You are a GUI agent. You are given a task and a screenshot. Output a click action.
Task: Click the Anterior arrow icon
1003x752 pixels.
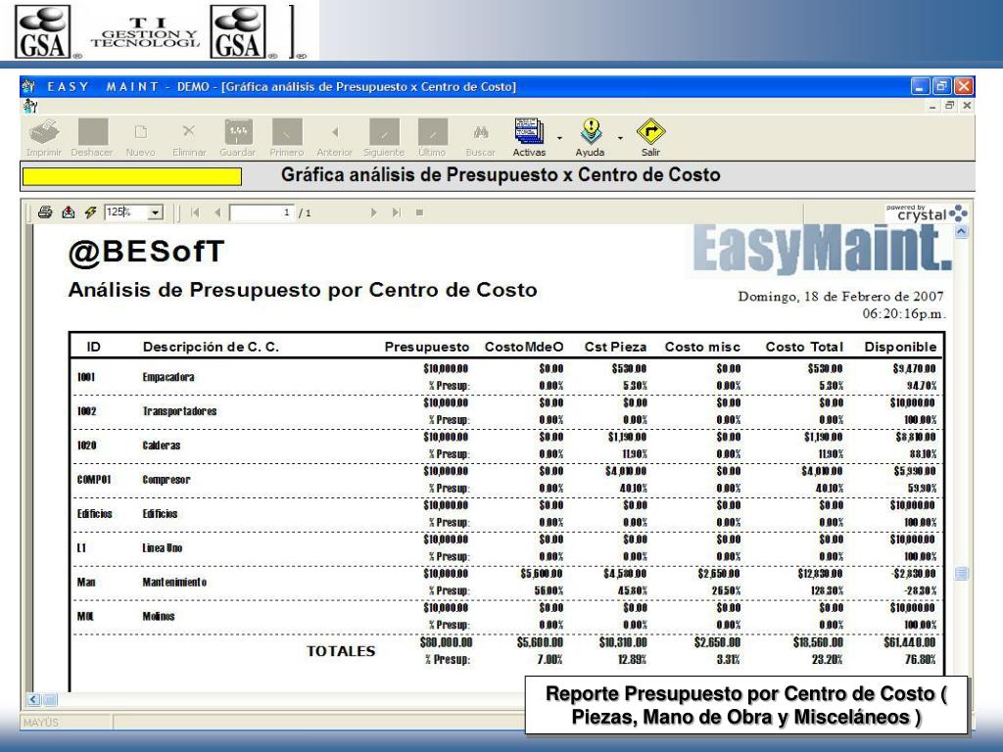pyautogui.click(x=335, y=132)
